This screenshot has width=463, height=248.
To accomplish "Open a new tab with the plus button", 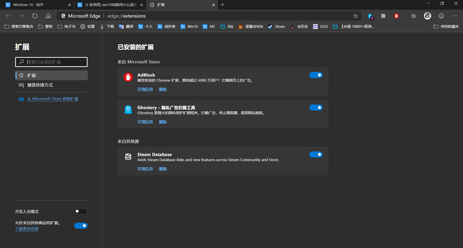I will coord(222,4).
